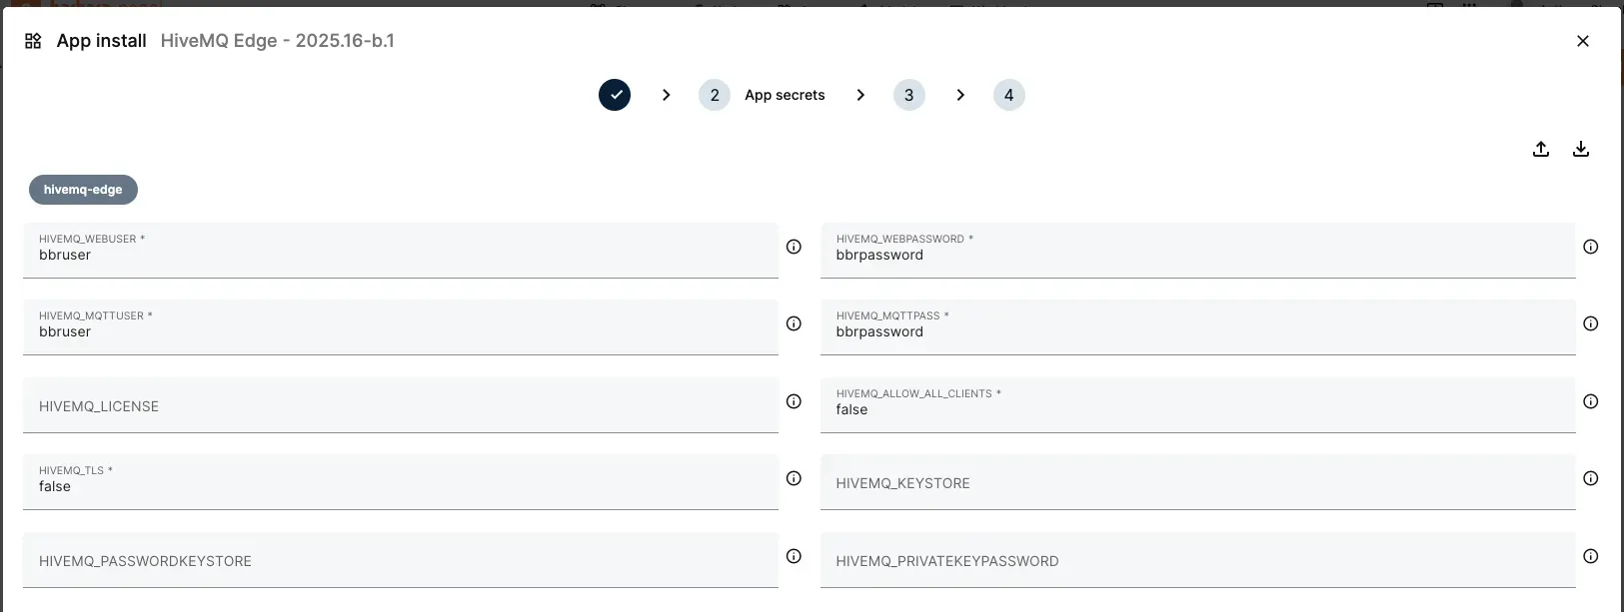Click the download secrets icon

pyautogui.click(x=1581, y=149)
